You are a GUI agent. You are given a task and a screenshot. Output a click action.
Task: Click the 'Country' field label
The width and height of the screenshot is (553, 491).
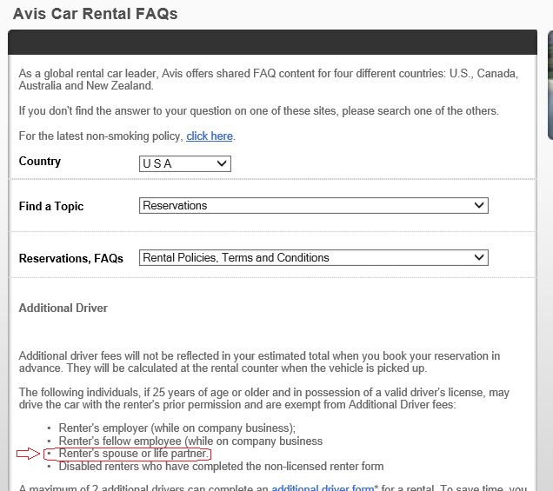pos(40,162)
